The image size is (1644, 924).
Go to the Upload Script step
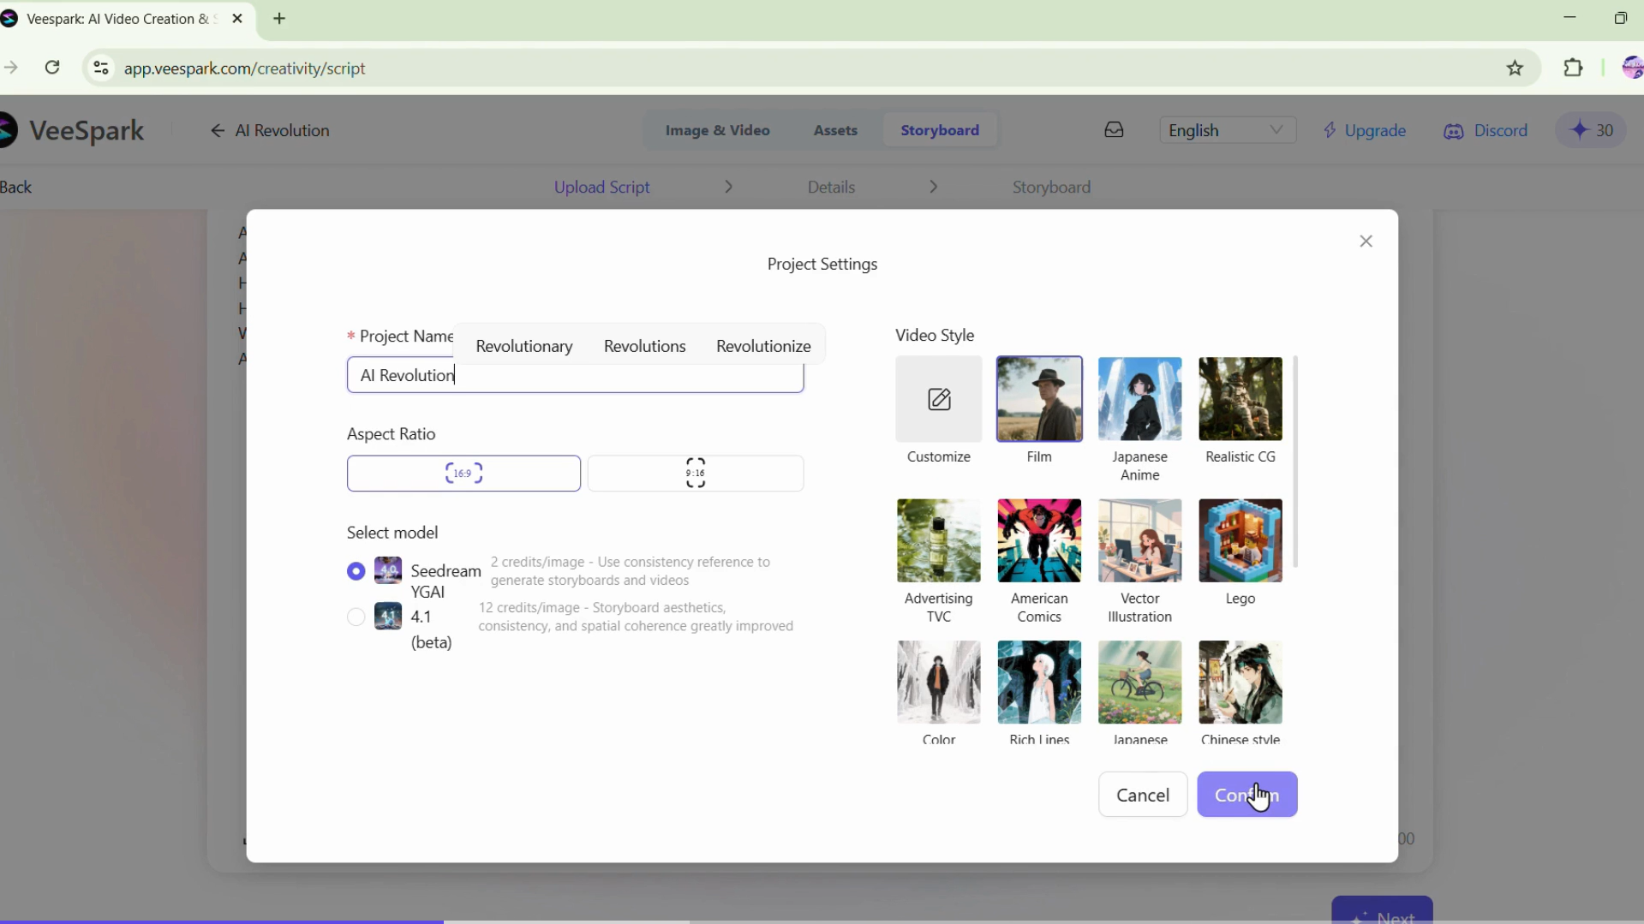tap(601, 187)
